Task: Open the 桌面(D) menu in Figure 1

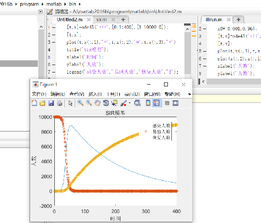Action: [x=132, y=94]
